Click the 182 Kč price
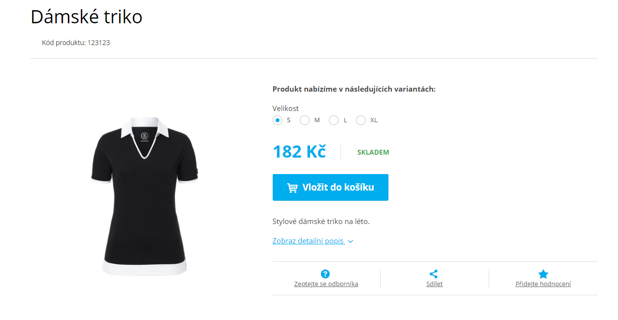618x320 pixels. [299, 152]
